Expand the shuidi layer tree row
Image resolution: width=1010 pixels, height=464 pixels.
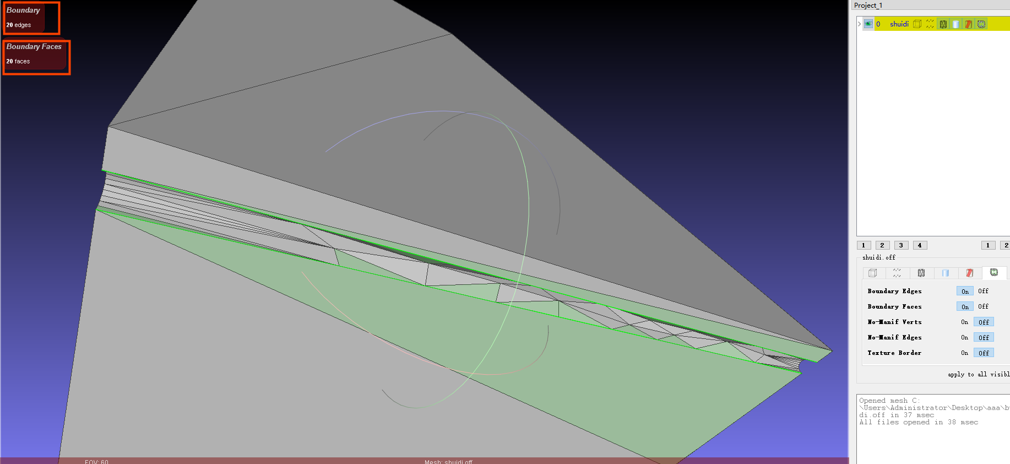click(x=859, y=24)
